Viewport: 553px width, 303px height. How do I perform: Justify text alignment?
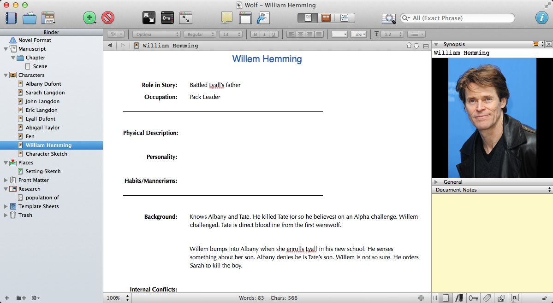pyautogui.click(x=319, y=34)
